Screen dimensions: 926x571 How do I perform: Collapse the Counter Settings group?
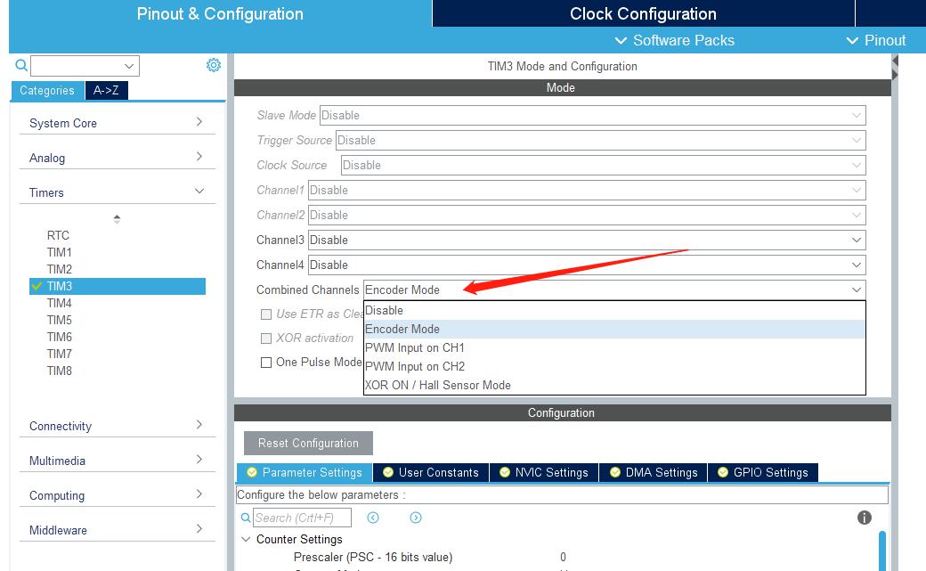[x=247, y=539]
